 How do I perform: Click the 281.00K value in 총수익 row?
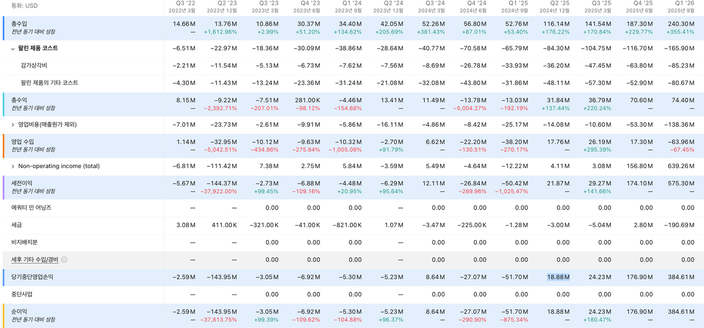307,100
